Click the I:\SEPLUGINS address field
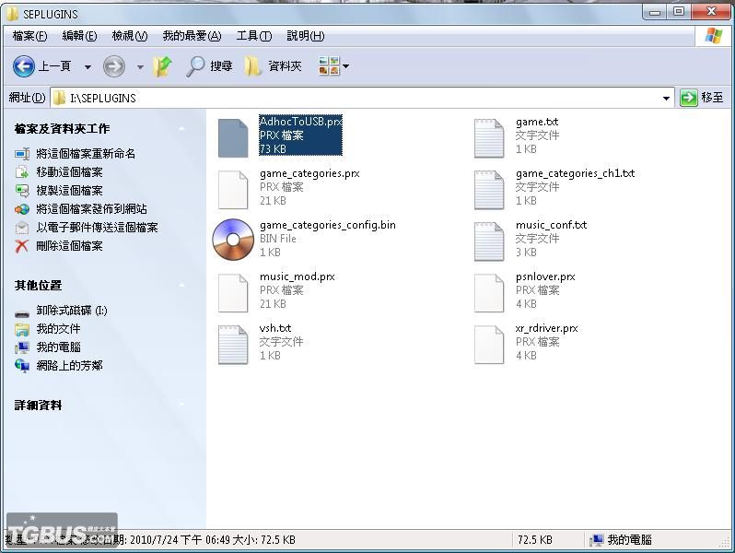This screenshot has width=735, height=553. (362, 98)
